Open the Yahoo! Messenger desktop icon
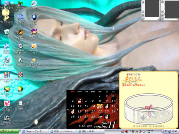This screenshot has width=179, height=134. (34, 32)
